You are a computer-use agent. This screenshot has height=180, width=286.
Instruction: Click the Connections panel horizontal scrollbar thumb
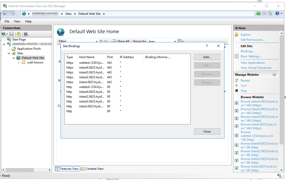[20, 170]
